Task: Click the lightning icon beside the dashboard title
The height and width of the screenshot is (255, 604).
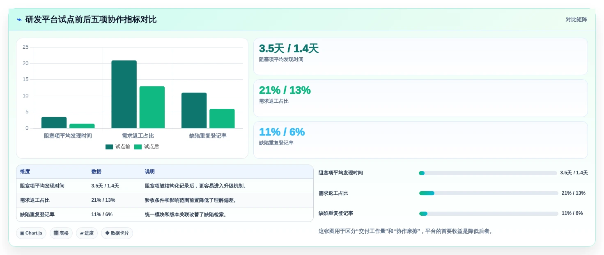Action: 19,20
